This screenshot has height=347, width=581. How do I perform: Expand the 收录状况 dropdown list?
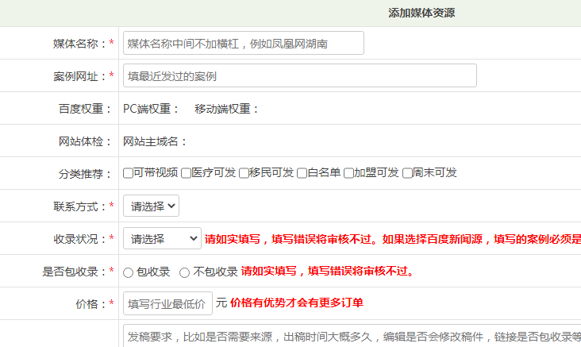[162, 238]
